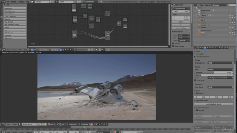The image size is (237, 133).
Task: Open the File menu
Action: click(x=8, y=2)
